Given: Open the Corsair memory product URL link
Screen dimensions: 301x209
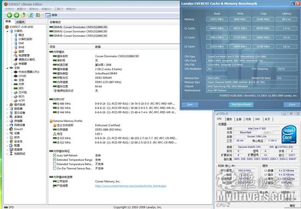Looking at the screenshot, I should (131, 186).
